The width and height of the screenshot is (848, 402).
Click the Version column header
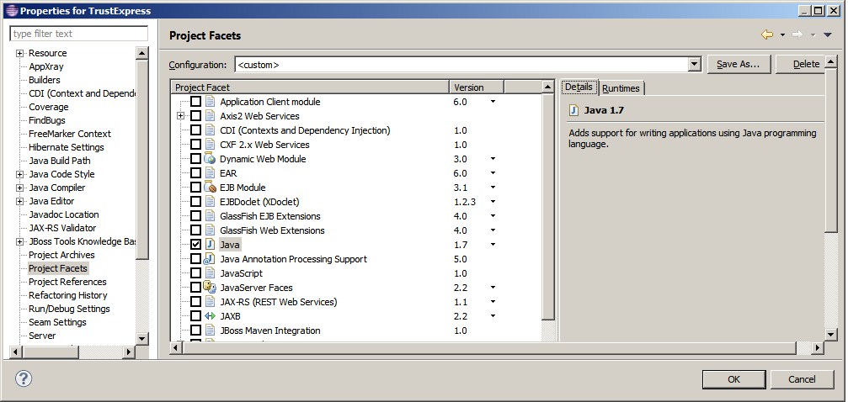(477, 87)
